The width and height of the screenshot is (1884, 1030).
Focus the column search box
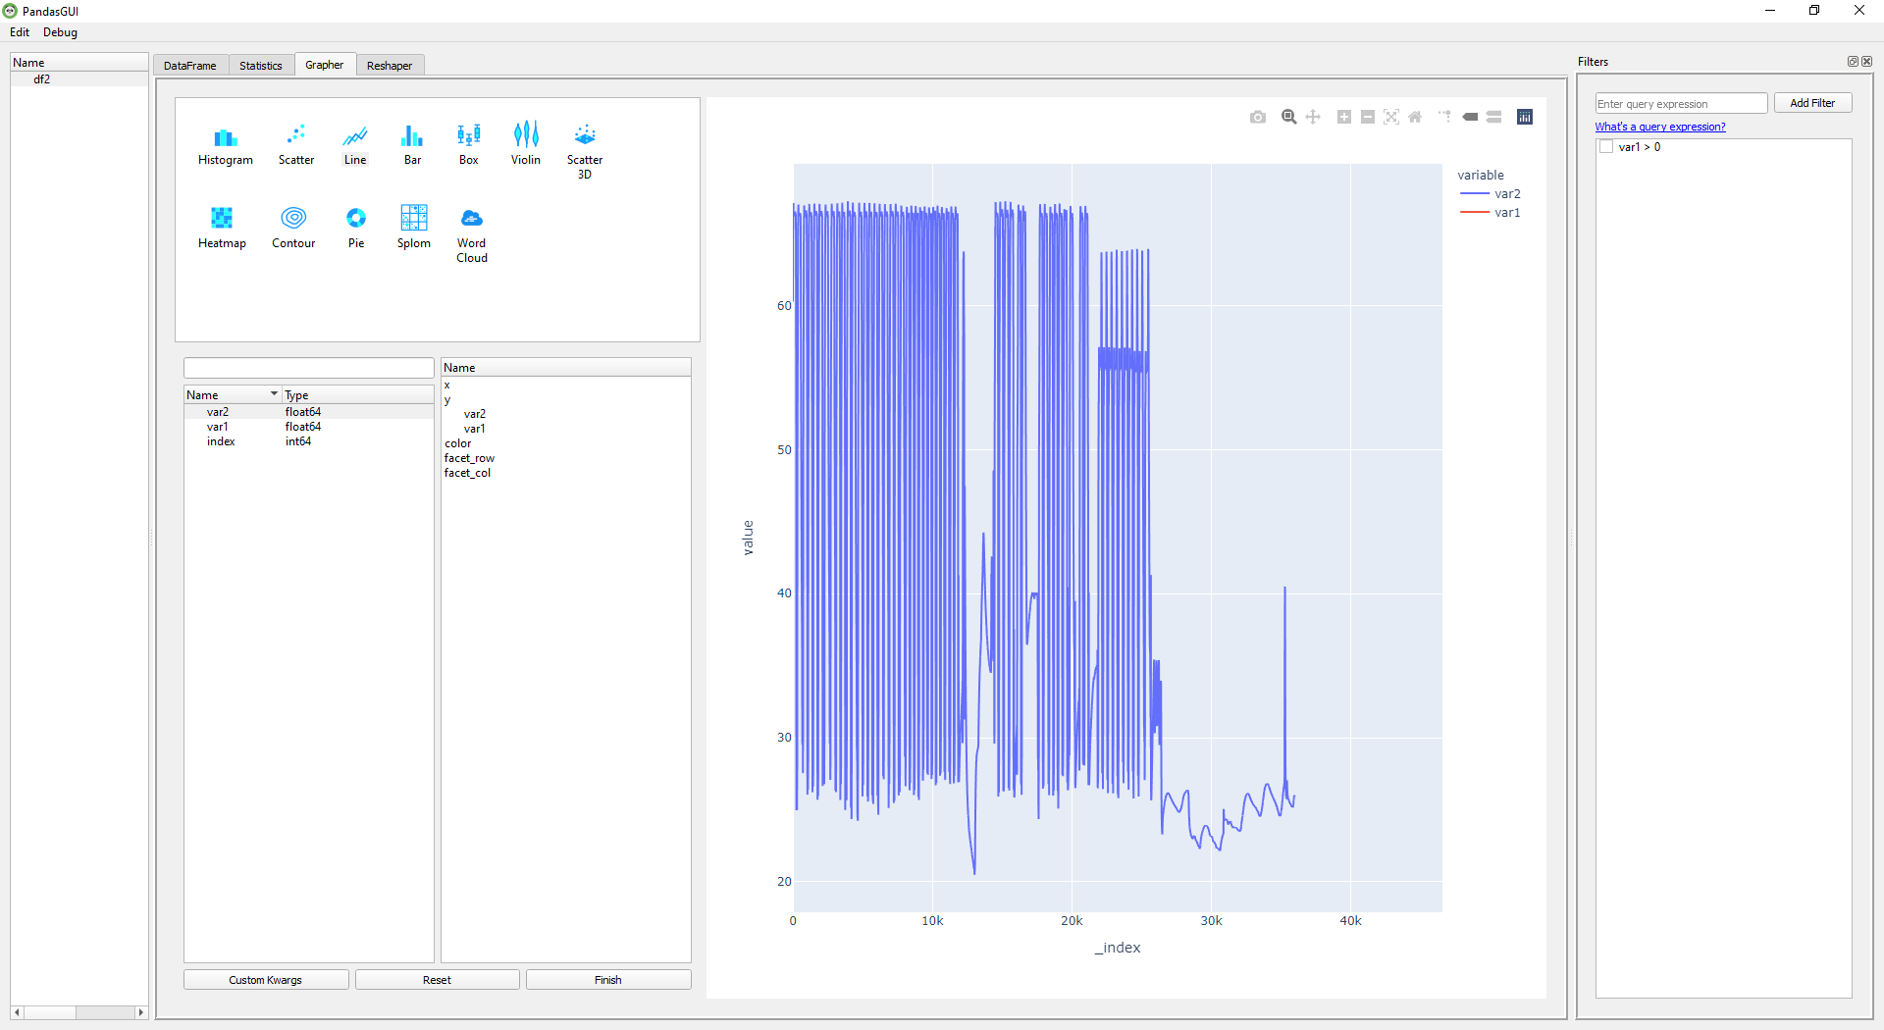pyautogui.click(x=309, y=368)
